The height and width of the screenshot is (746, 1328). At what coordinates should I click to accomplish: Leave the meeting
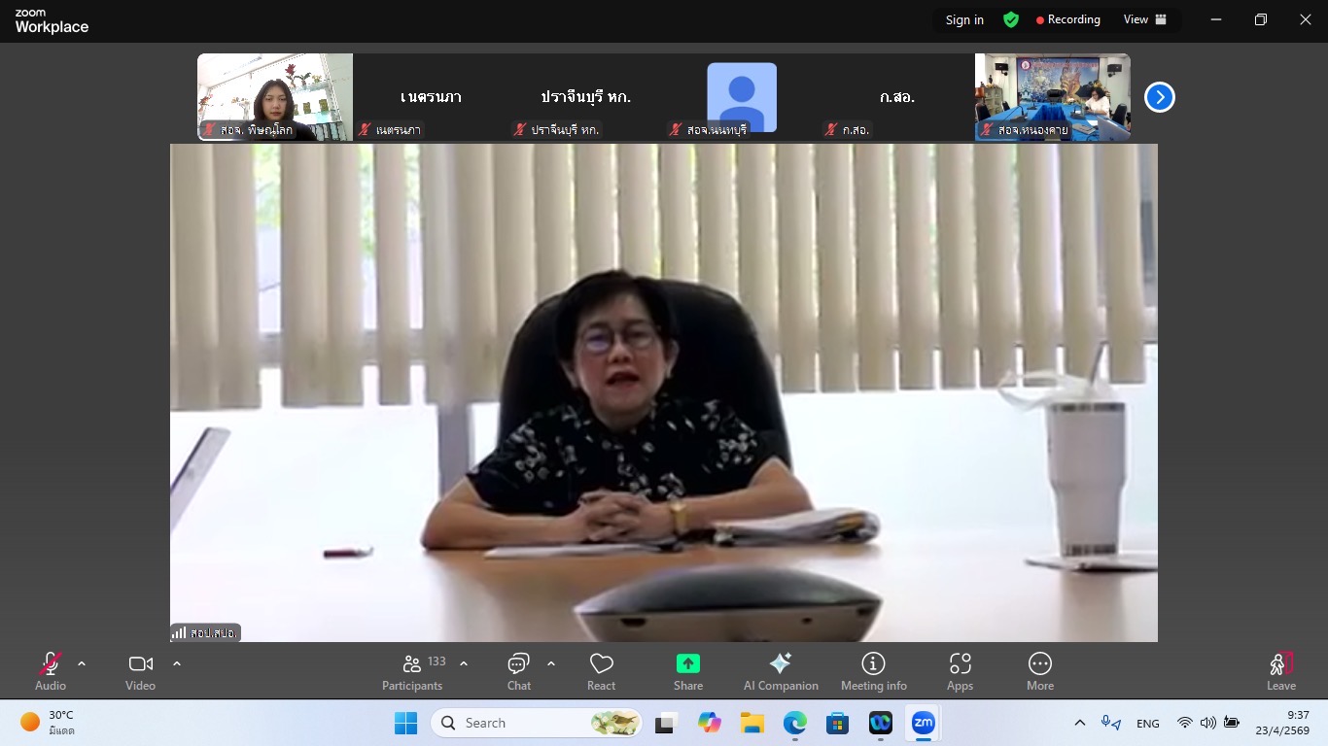tap(1280, 671)
